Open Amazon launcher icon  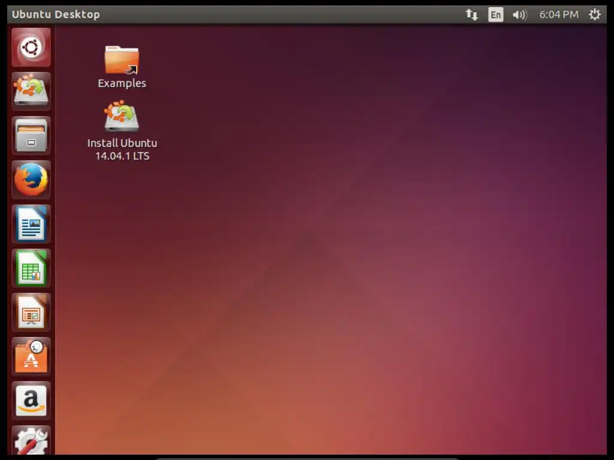(31, 401)
